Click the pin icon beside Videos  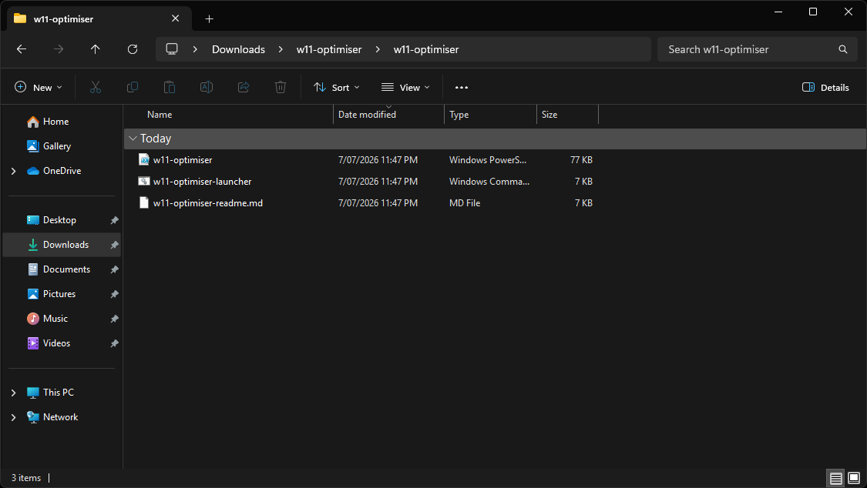115,343
